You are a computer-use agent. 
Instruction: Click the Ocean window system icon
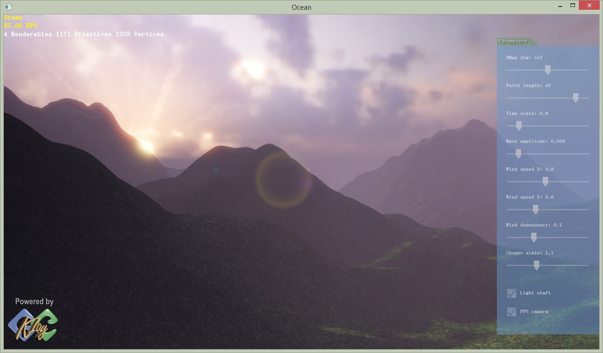tap(7, 7)
